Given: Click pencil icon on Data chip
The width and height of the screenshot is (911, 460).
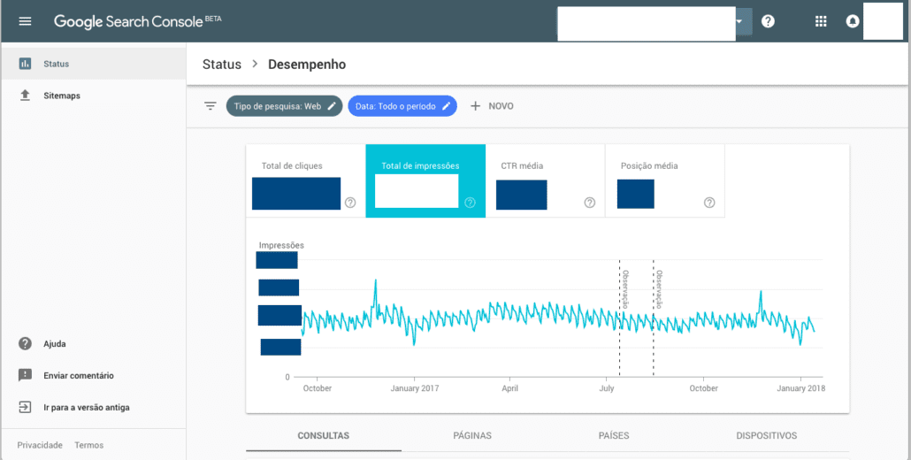Looking at the screenshot, I should [x=446, y=106].
